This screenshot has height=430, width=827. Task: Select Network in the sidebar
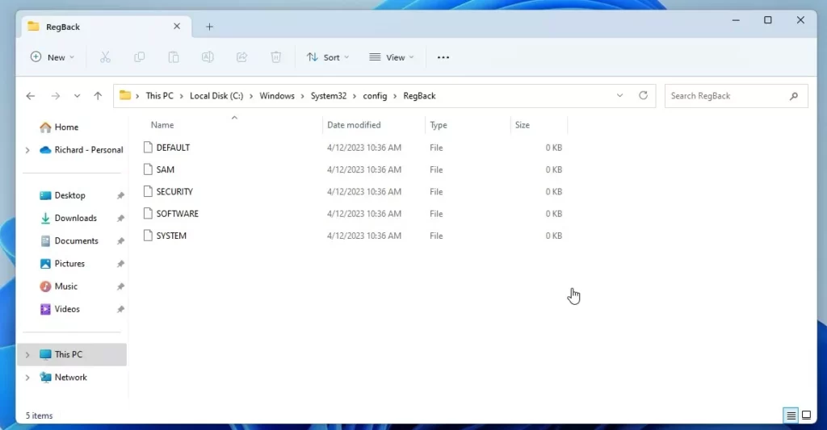pos(71,378)
